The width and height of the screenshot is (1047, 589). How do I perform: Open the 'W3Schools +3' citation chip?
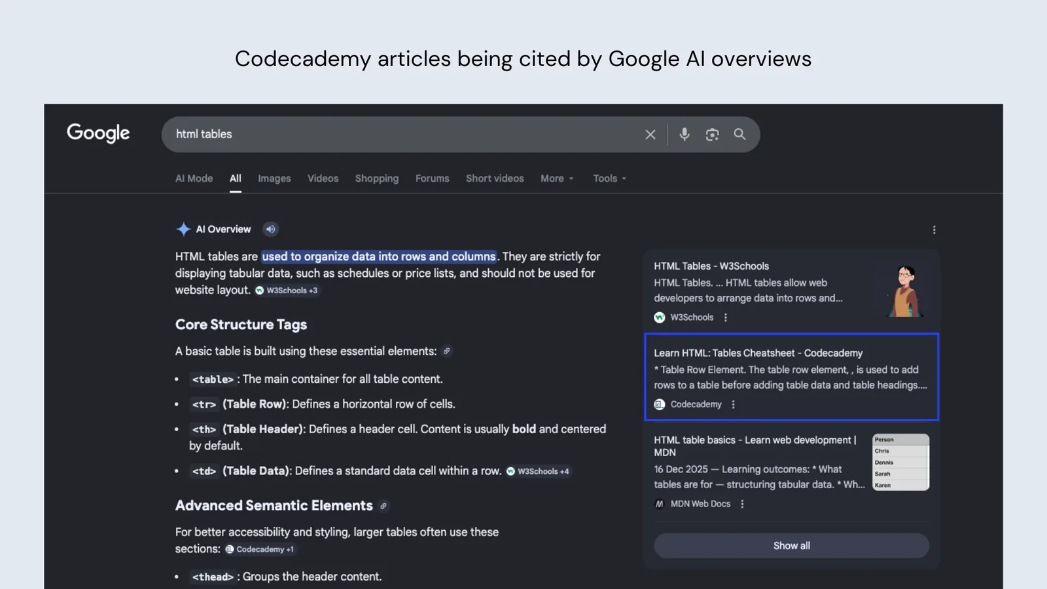tap(287, 291)
